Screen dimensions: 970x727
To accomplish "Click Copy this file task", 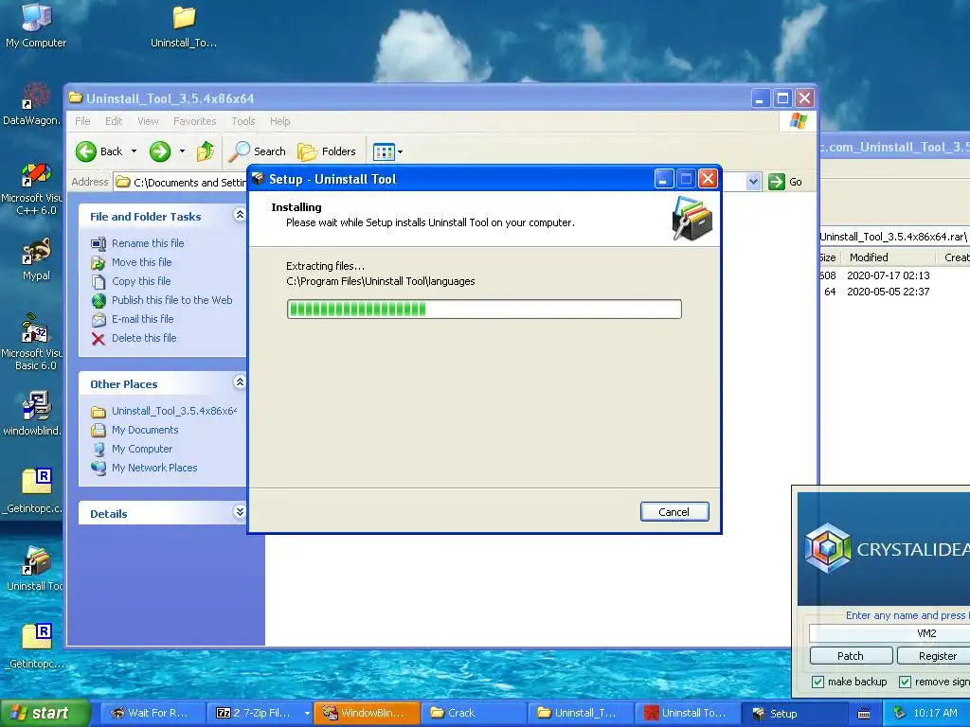I will [141, 281].
